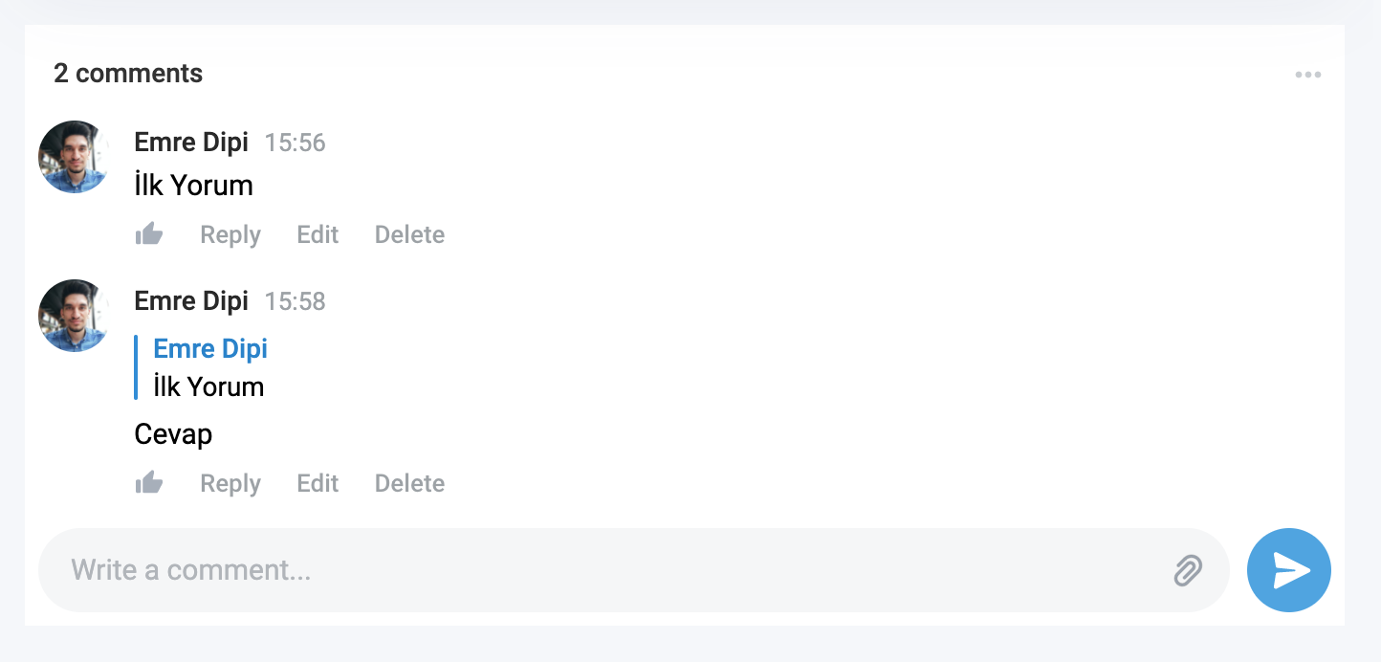Like the "İlk Yorum" comment with thumbs-up
Screen dimensions: 1381x662
149,234
